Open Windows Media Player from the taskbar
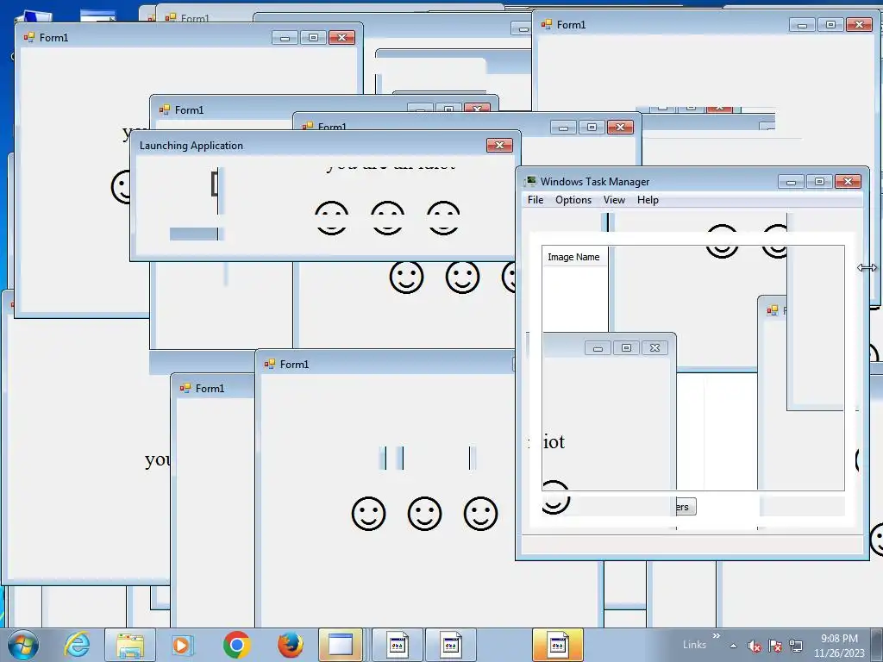Viewport: 883px width, 662px height. tap(181, 645)
